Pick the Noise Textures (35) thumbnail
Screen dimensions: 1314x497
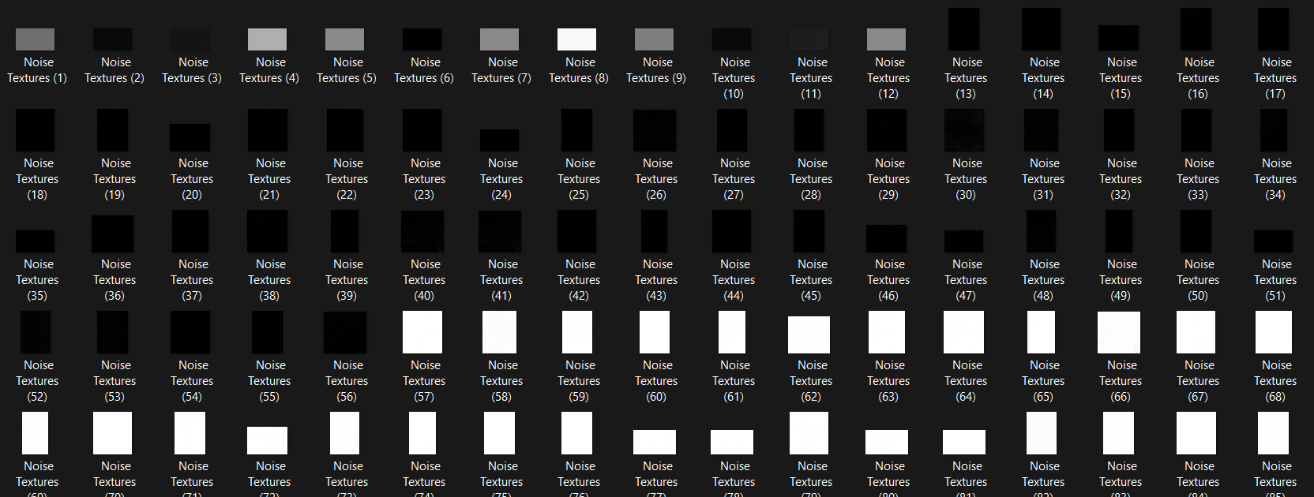36,241
